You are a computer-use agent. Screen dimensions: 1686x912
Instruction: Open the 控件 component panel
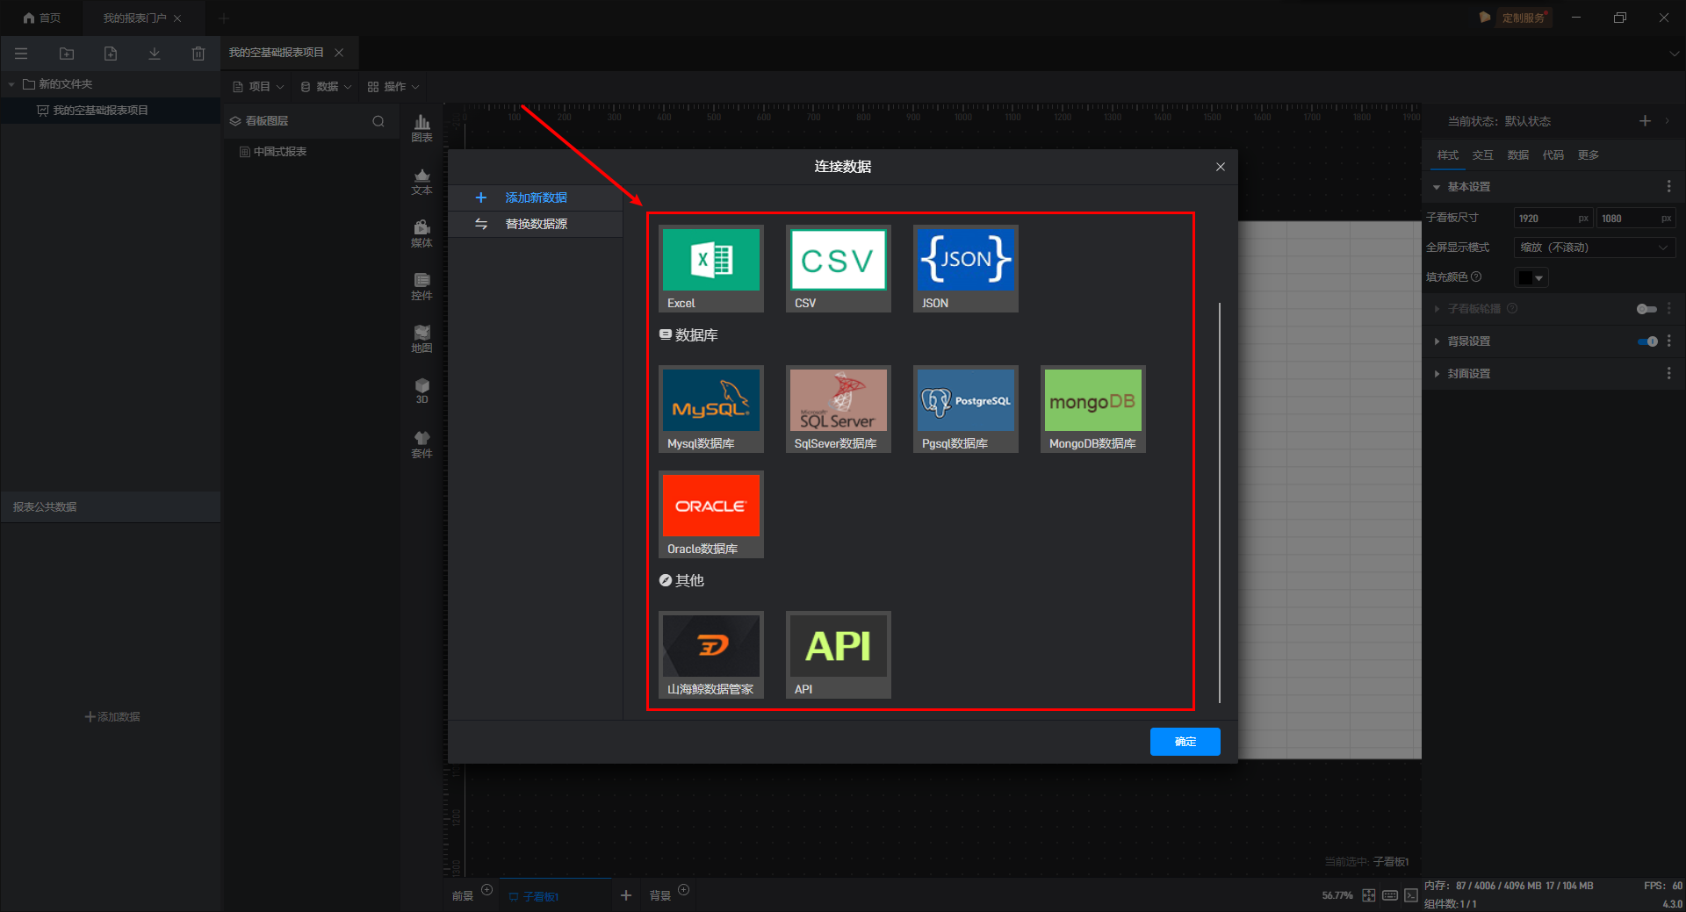(422, 287)
